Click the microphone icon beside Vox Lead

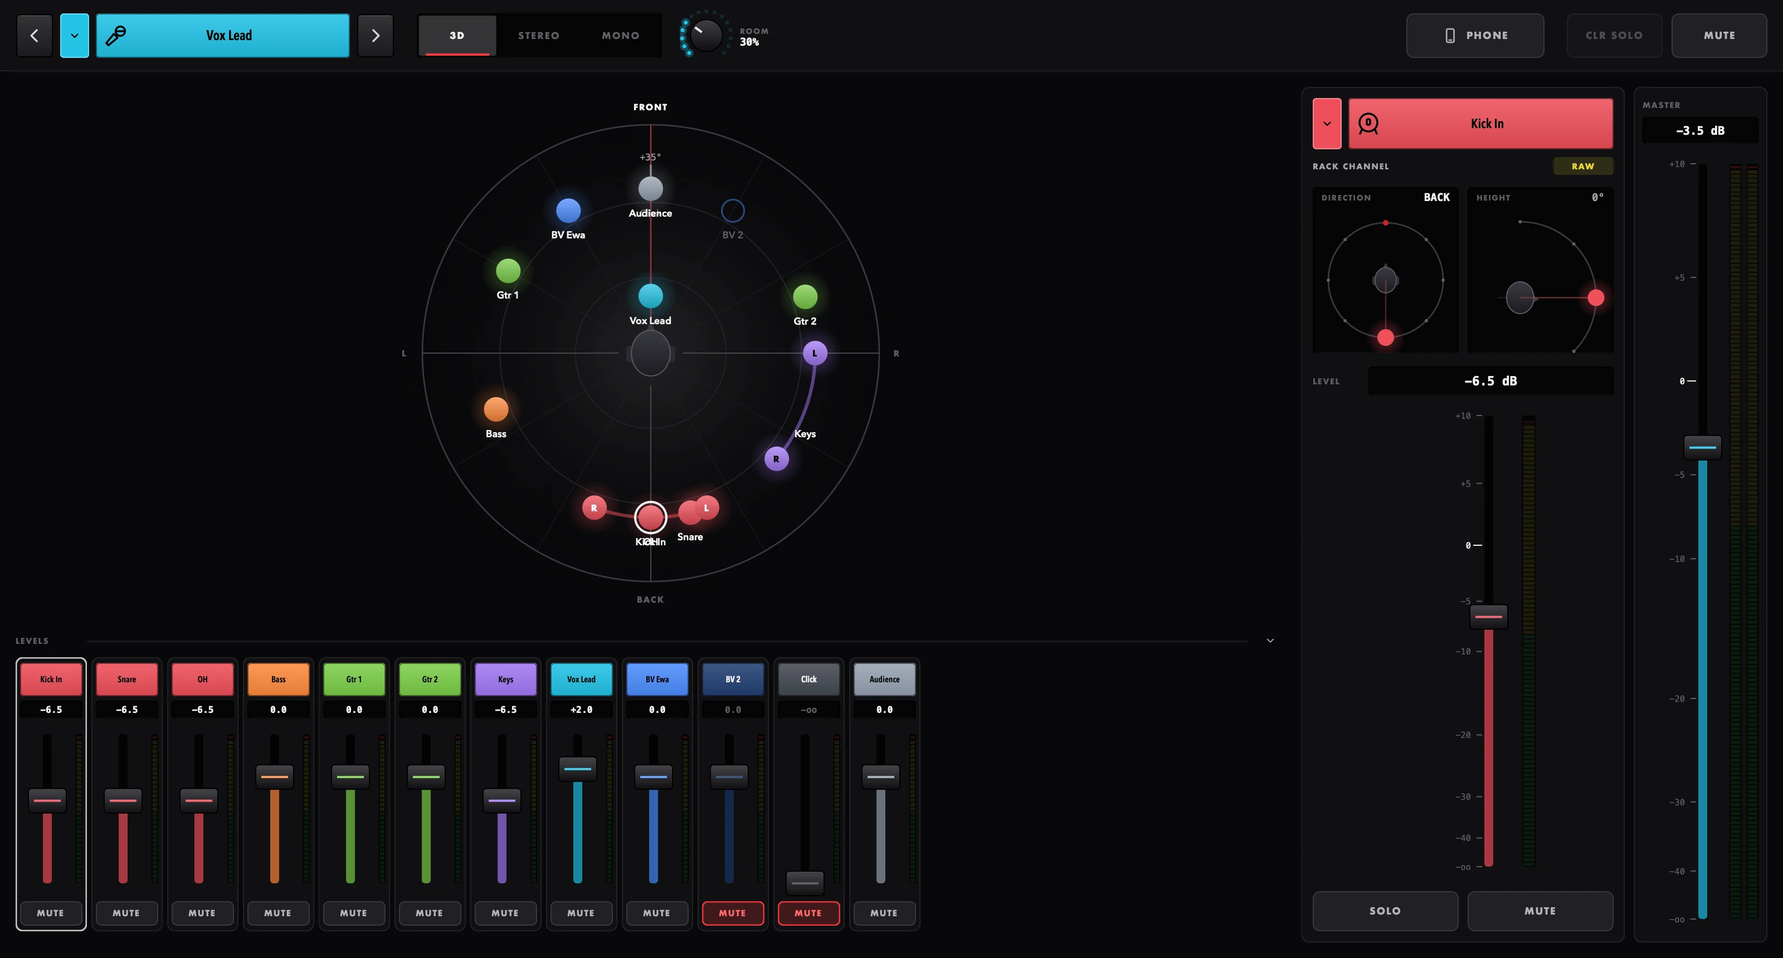pos(115,35)
